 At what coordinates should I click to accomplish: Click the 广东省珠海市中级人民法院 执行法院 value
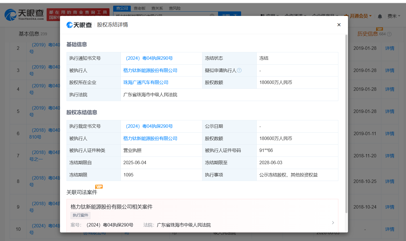tap(150, 95)
